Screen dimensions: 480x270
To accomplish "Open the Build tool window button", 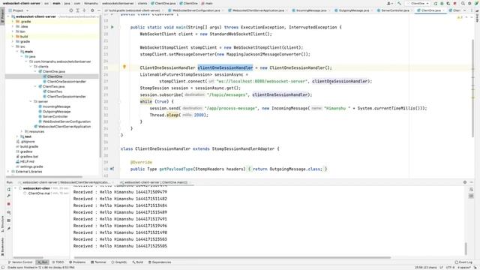I will pos(138,262).
